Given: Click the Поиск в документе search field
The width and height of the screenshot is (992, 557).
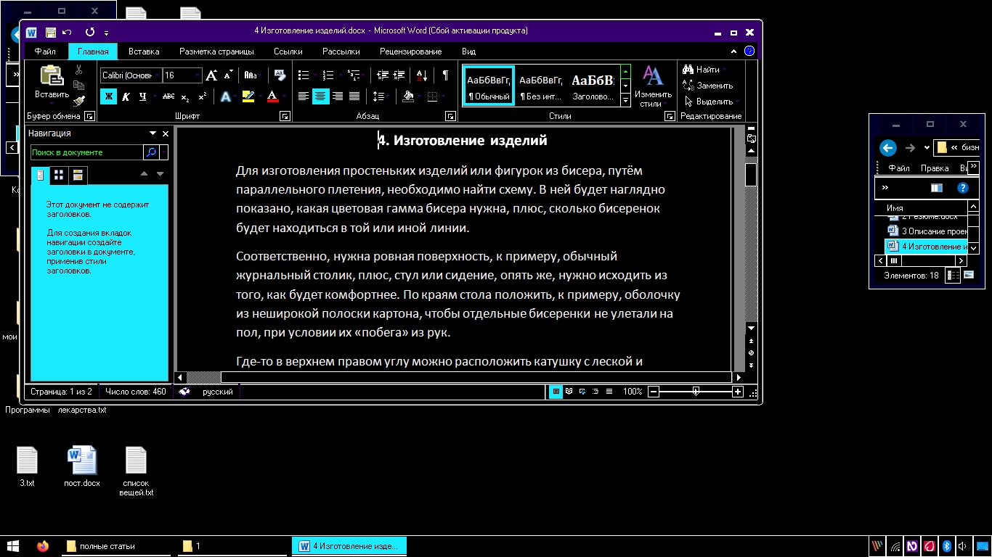Looking at the screenshot, I should tap(86, 152).
